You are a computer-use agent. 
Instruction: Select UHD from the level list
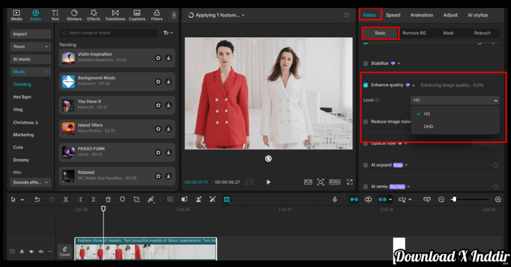point(455,127)
